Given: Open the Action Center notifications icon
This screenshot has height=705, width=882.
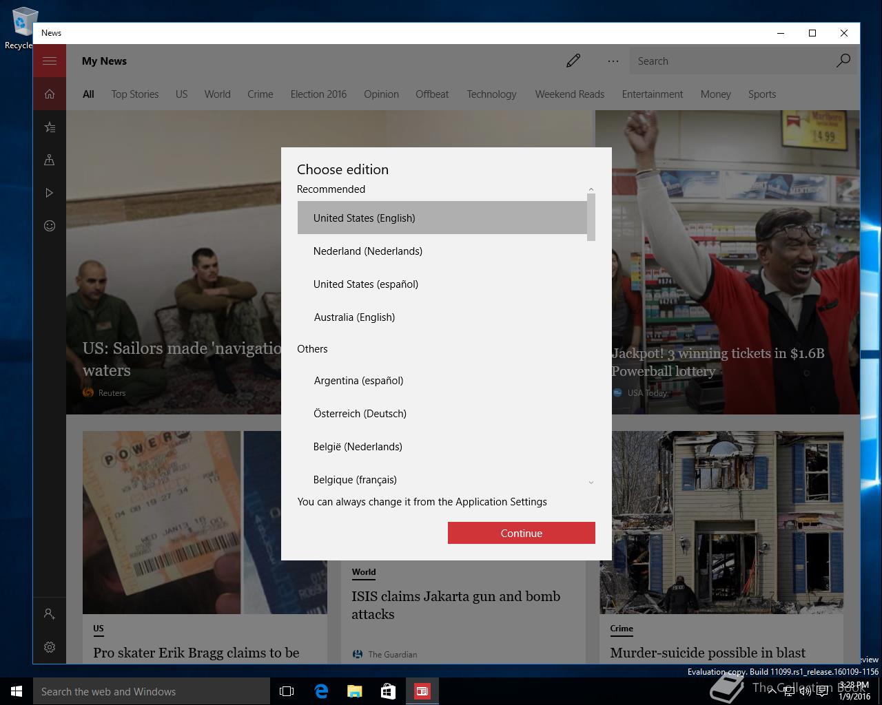Looking at the screenshot, I should [822, 692].
